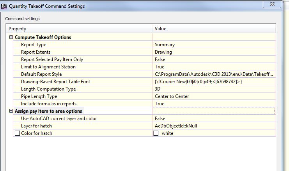Toggle the Color for hatch checkbox
Image resolution: width=289 pixels, height=171 pixels.
pyautogui.click(x=17, y=133)
